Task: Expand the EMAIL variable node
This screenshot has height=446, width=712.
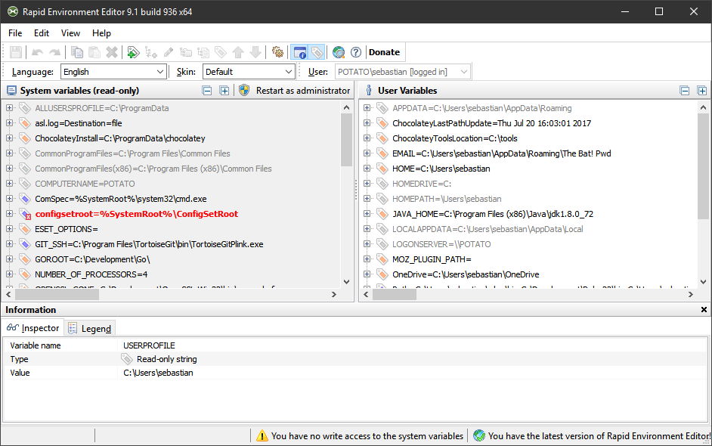Action: pos(367,153)
